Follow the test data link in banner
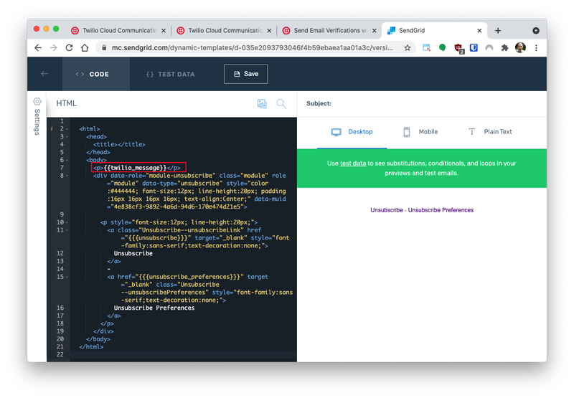 click(x=353, y=164)
